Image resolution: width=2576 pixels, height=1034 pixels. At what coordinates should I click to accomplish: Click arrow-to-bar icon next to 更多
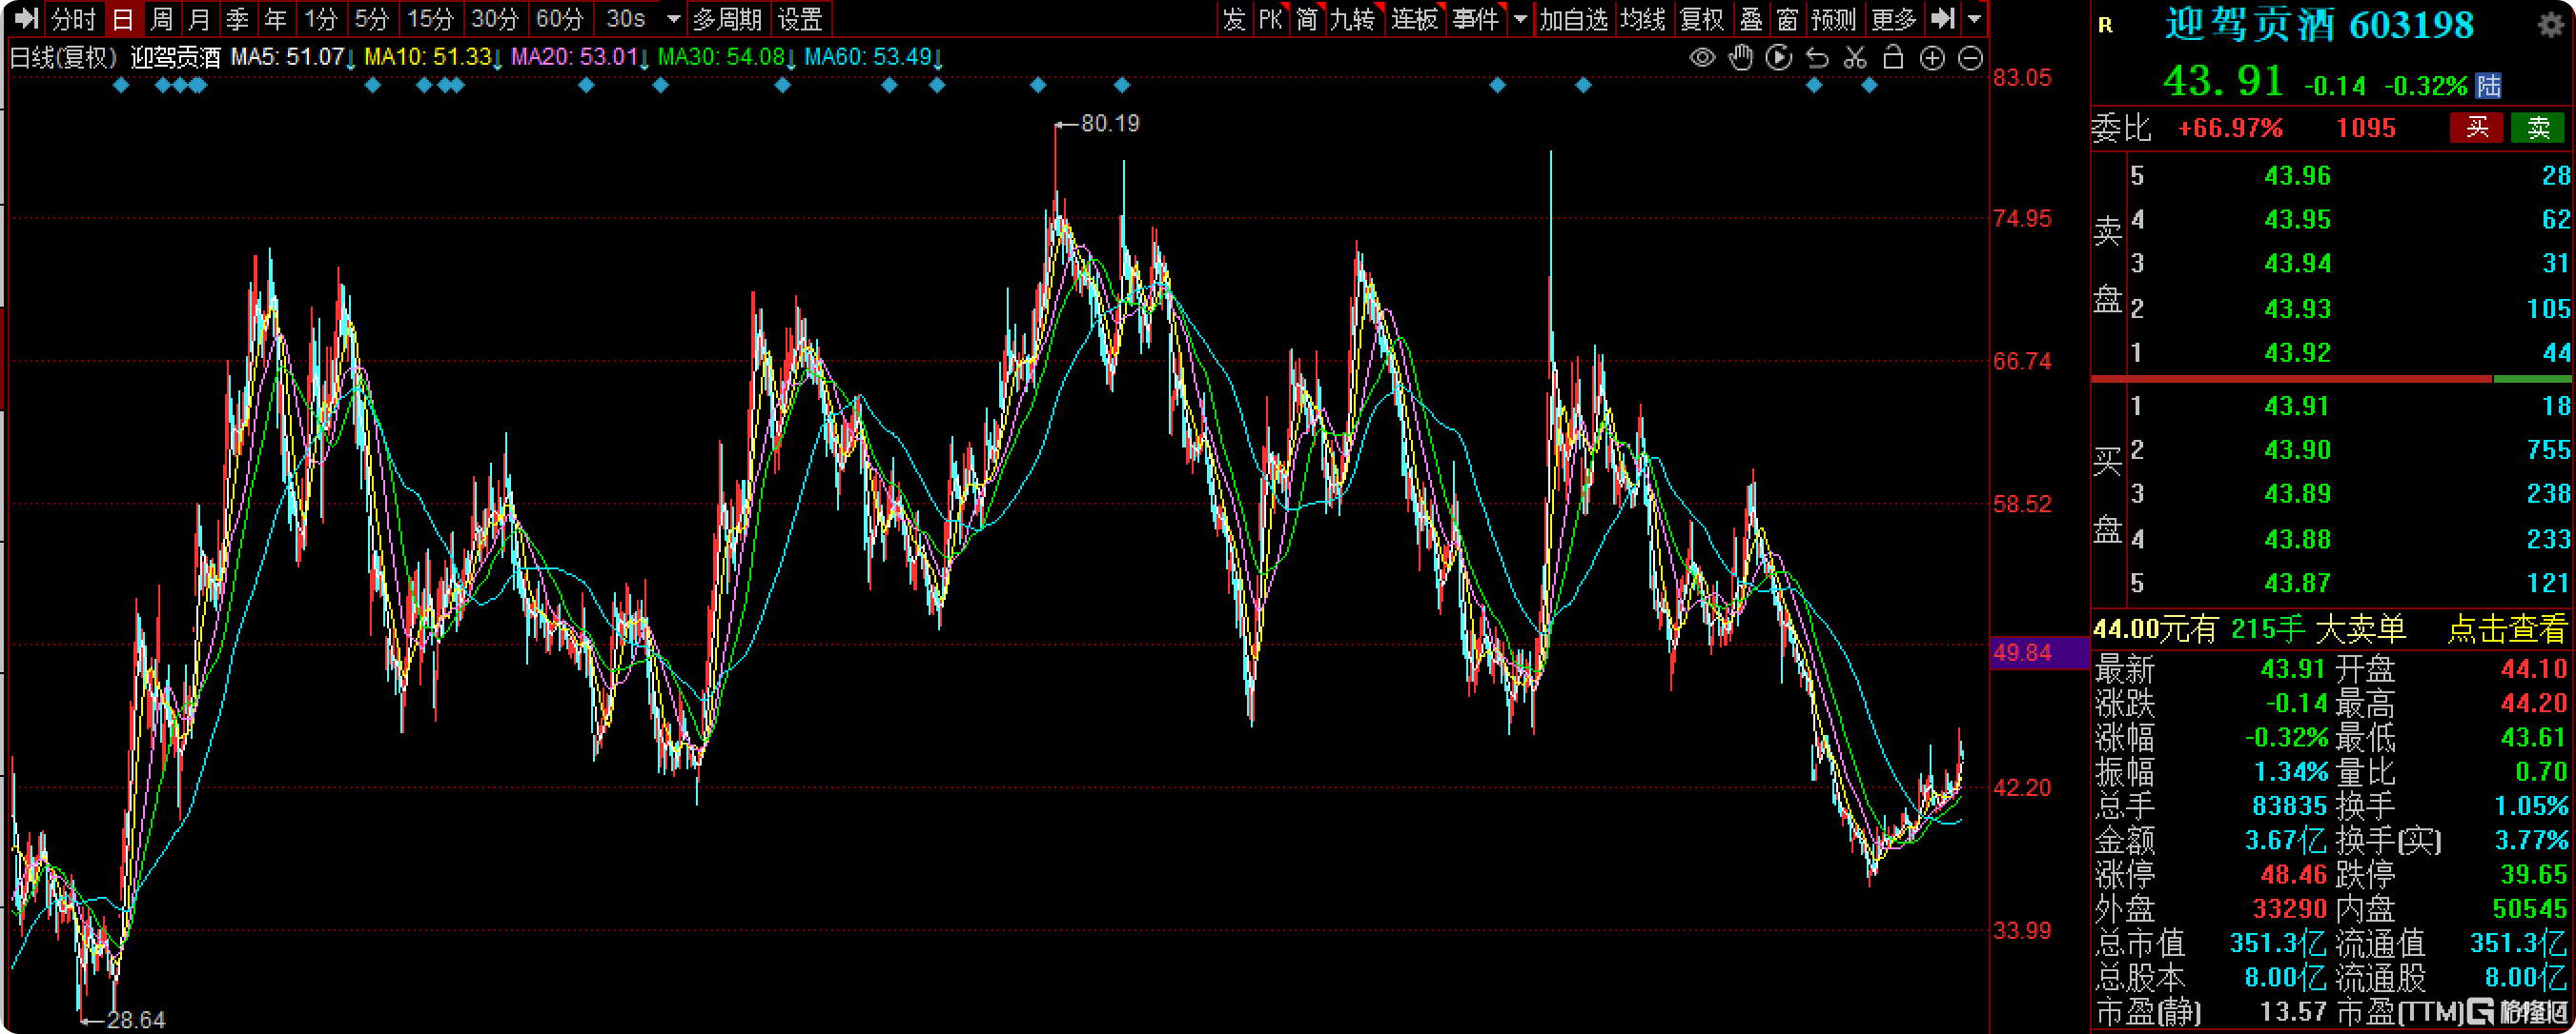click(1942, 18)
